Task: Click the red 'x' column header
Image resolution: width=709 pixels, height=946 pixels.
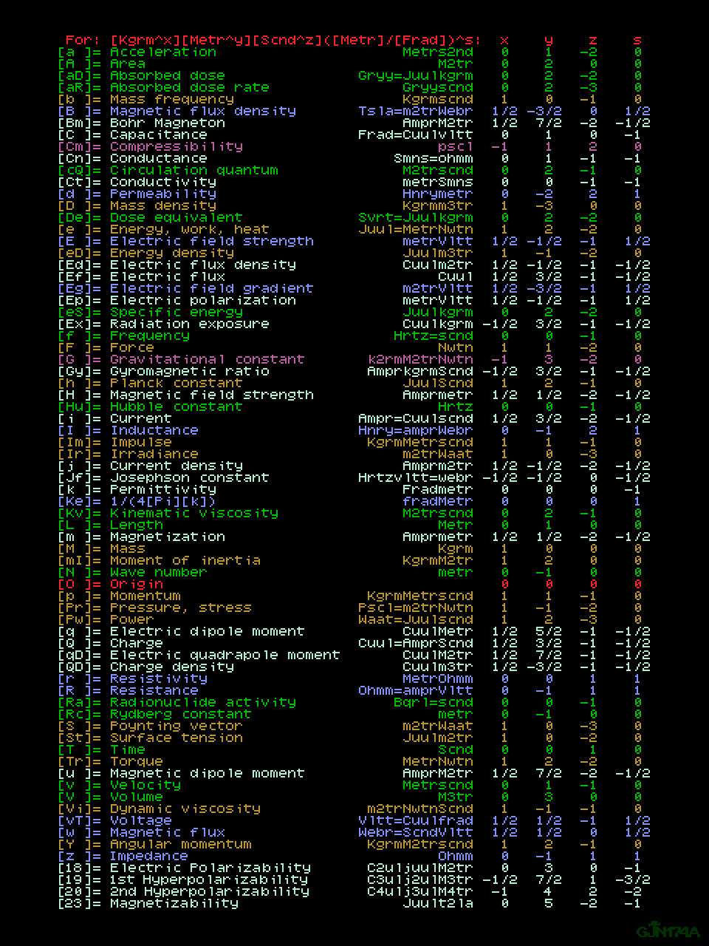Action: 504,40
